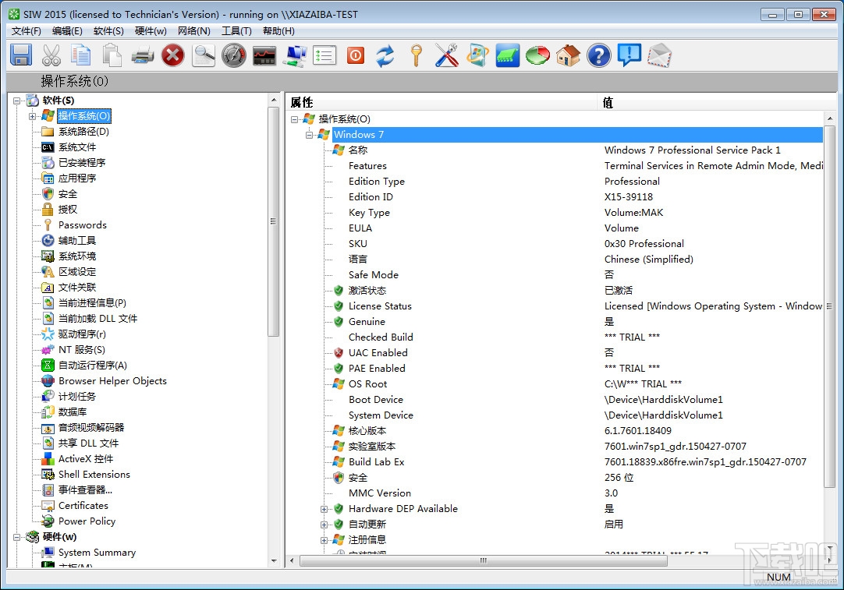844x590 pixels.
Task: Open 帮助(H) menu
Action: click(x=278, y=30)
